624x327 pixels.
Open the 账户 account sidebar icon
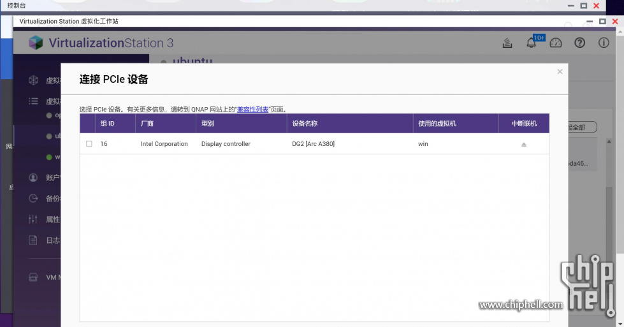[x=33, y=177]
